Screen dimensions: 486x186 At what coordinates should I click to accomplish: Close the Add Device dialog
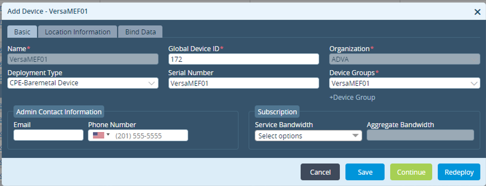(477, 12)
